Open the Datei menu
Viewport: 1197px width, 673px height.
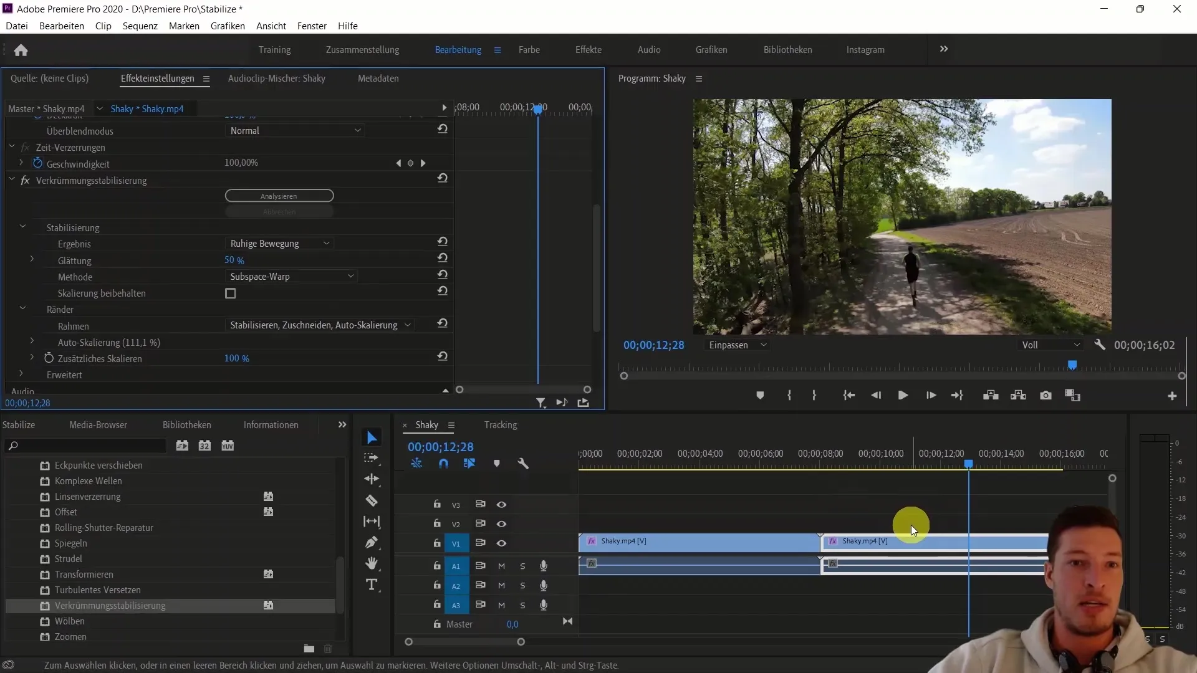[17, 26]
